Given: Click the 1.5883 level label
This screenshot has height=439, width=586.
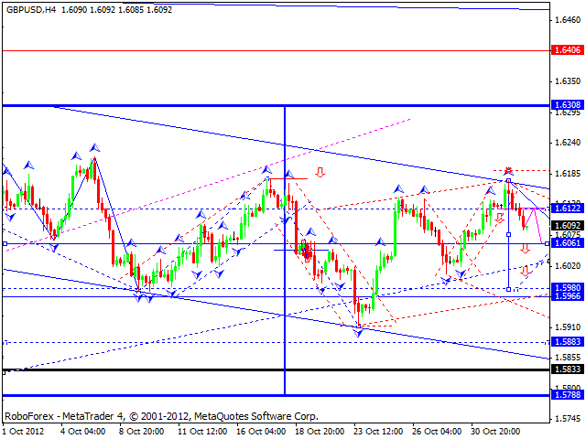Looking at the screenshot, I should pos(568,341).
